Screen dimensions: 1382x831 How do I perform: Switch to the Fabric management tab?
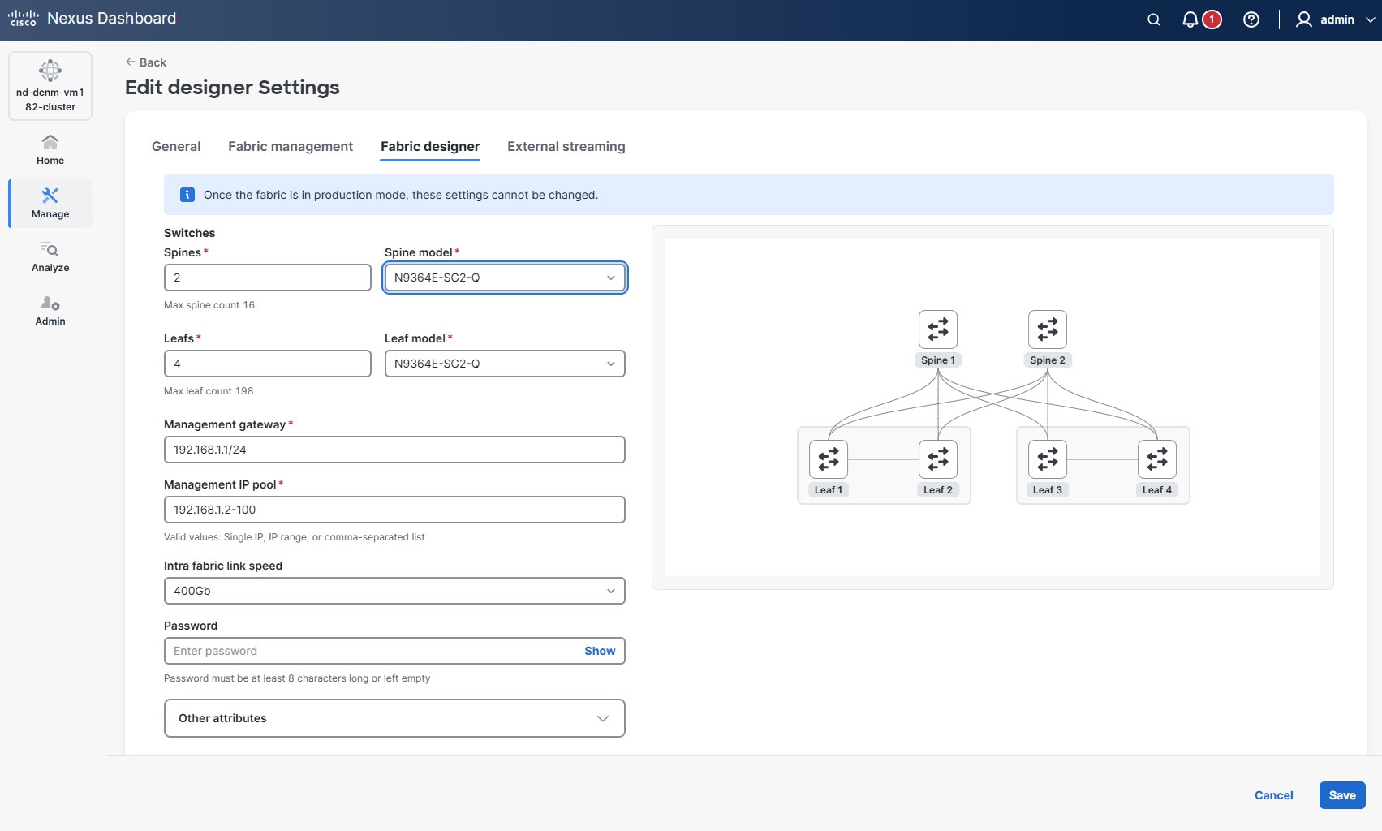point(291,146)
